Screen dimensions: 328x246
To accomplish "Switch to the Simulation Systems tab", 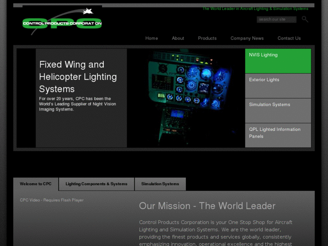I will click(x=160, y=184).
